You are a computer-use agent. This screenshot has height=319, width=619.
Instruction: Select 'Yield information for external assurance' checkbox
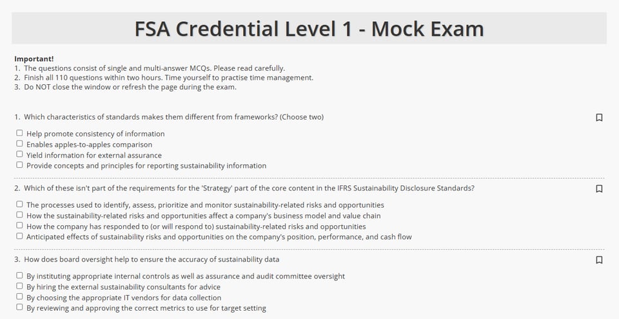click(x=19, y=154)
